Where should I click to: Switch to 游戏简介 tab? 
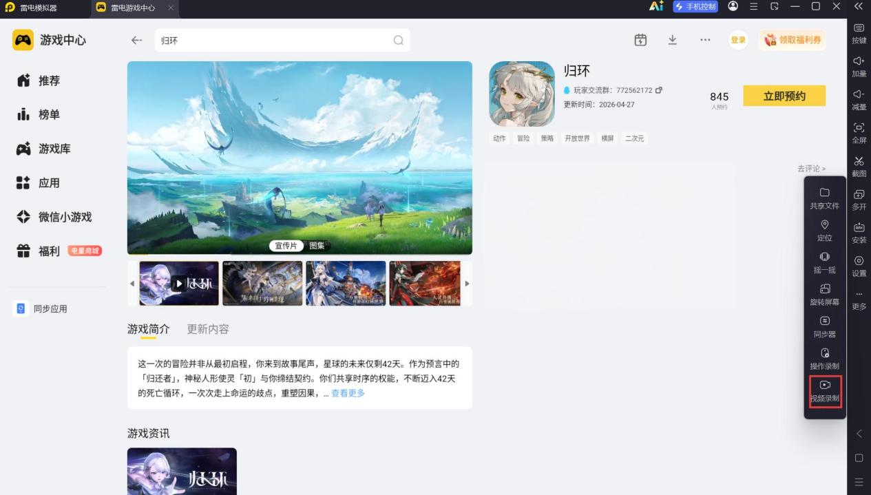(x=148, y=329)
